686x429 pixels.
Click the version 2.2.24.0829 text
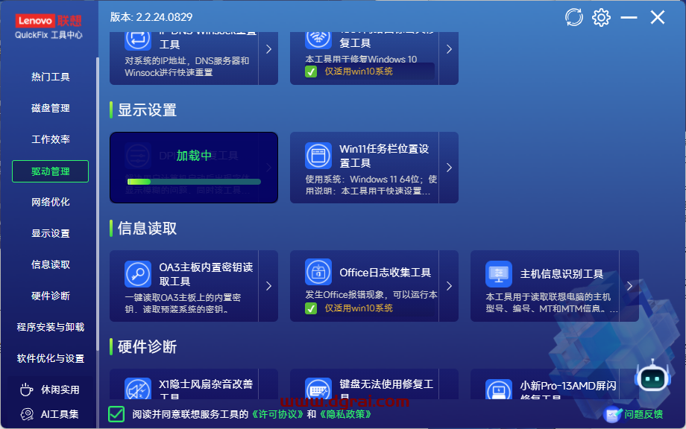pos(151,17)
